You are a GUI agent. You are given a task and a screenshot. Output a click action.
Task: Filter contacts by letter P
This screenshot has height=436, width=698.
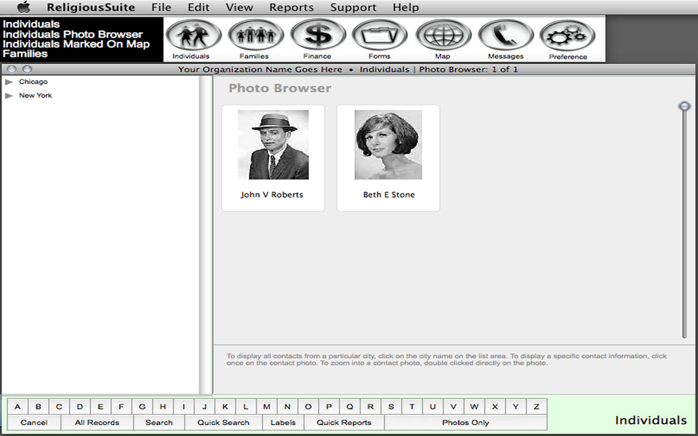coord(329,407)
